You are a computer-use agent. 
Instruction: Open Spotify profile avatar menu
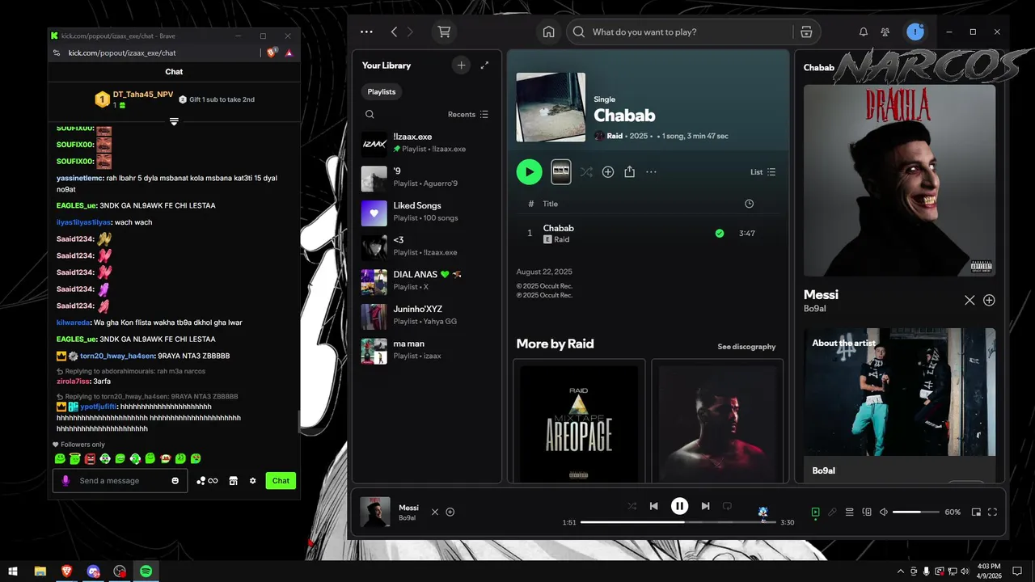915,32
